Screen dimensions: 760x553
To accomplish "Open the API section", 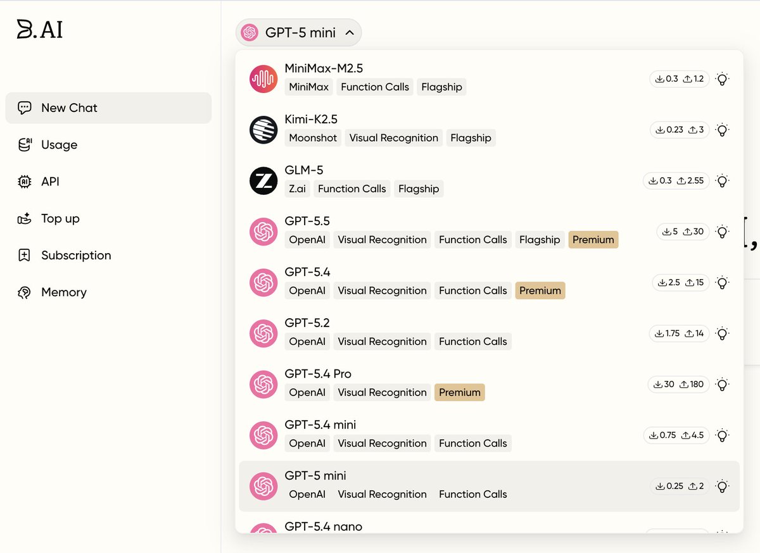I will click(50, 182).
